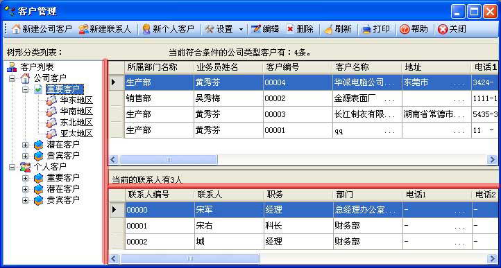The height and width of the screenshot is (268, 501).
Task: Click the 湖南省常德市 address cell
Action: point(436,114)
